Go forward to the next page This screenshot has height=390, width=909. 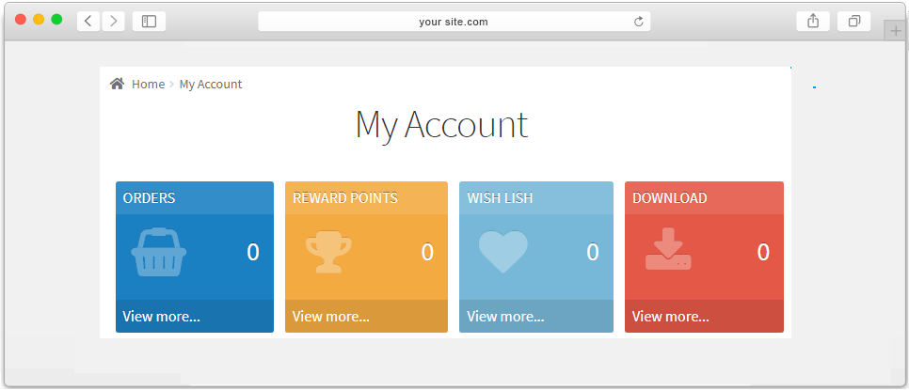[114, 22]
